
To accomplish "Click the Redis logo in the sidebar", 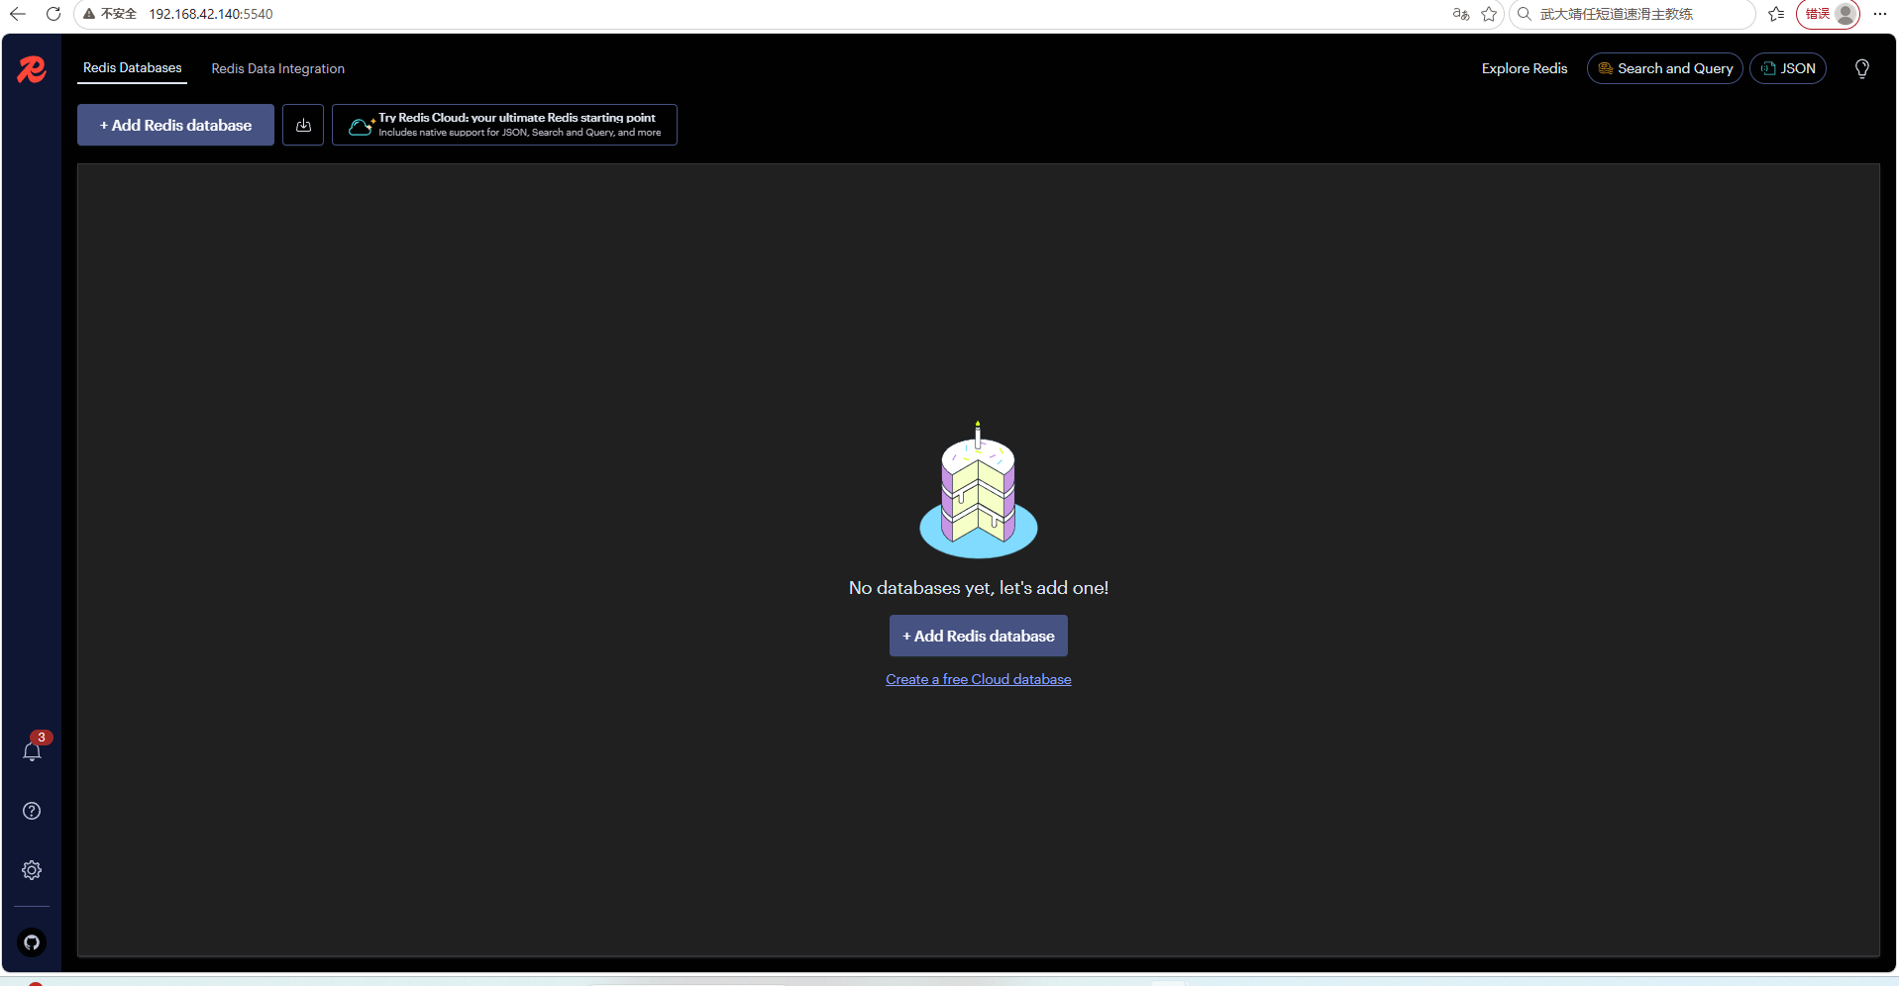I will [x=32, y=69].
